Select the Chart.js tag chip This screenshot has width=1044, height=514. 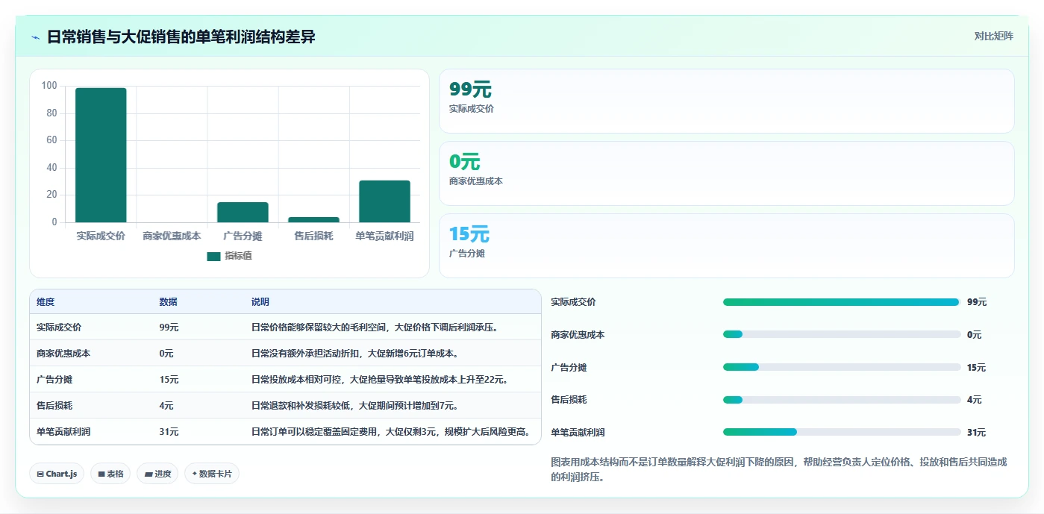57,474
